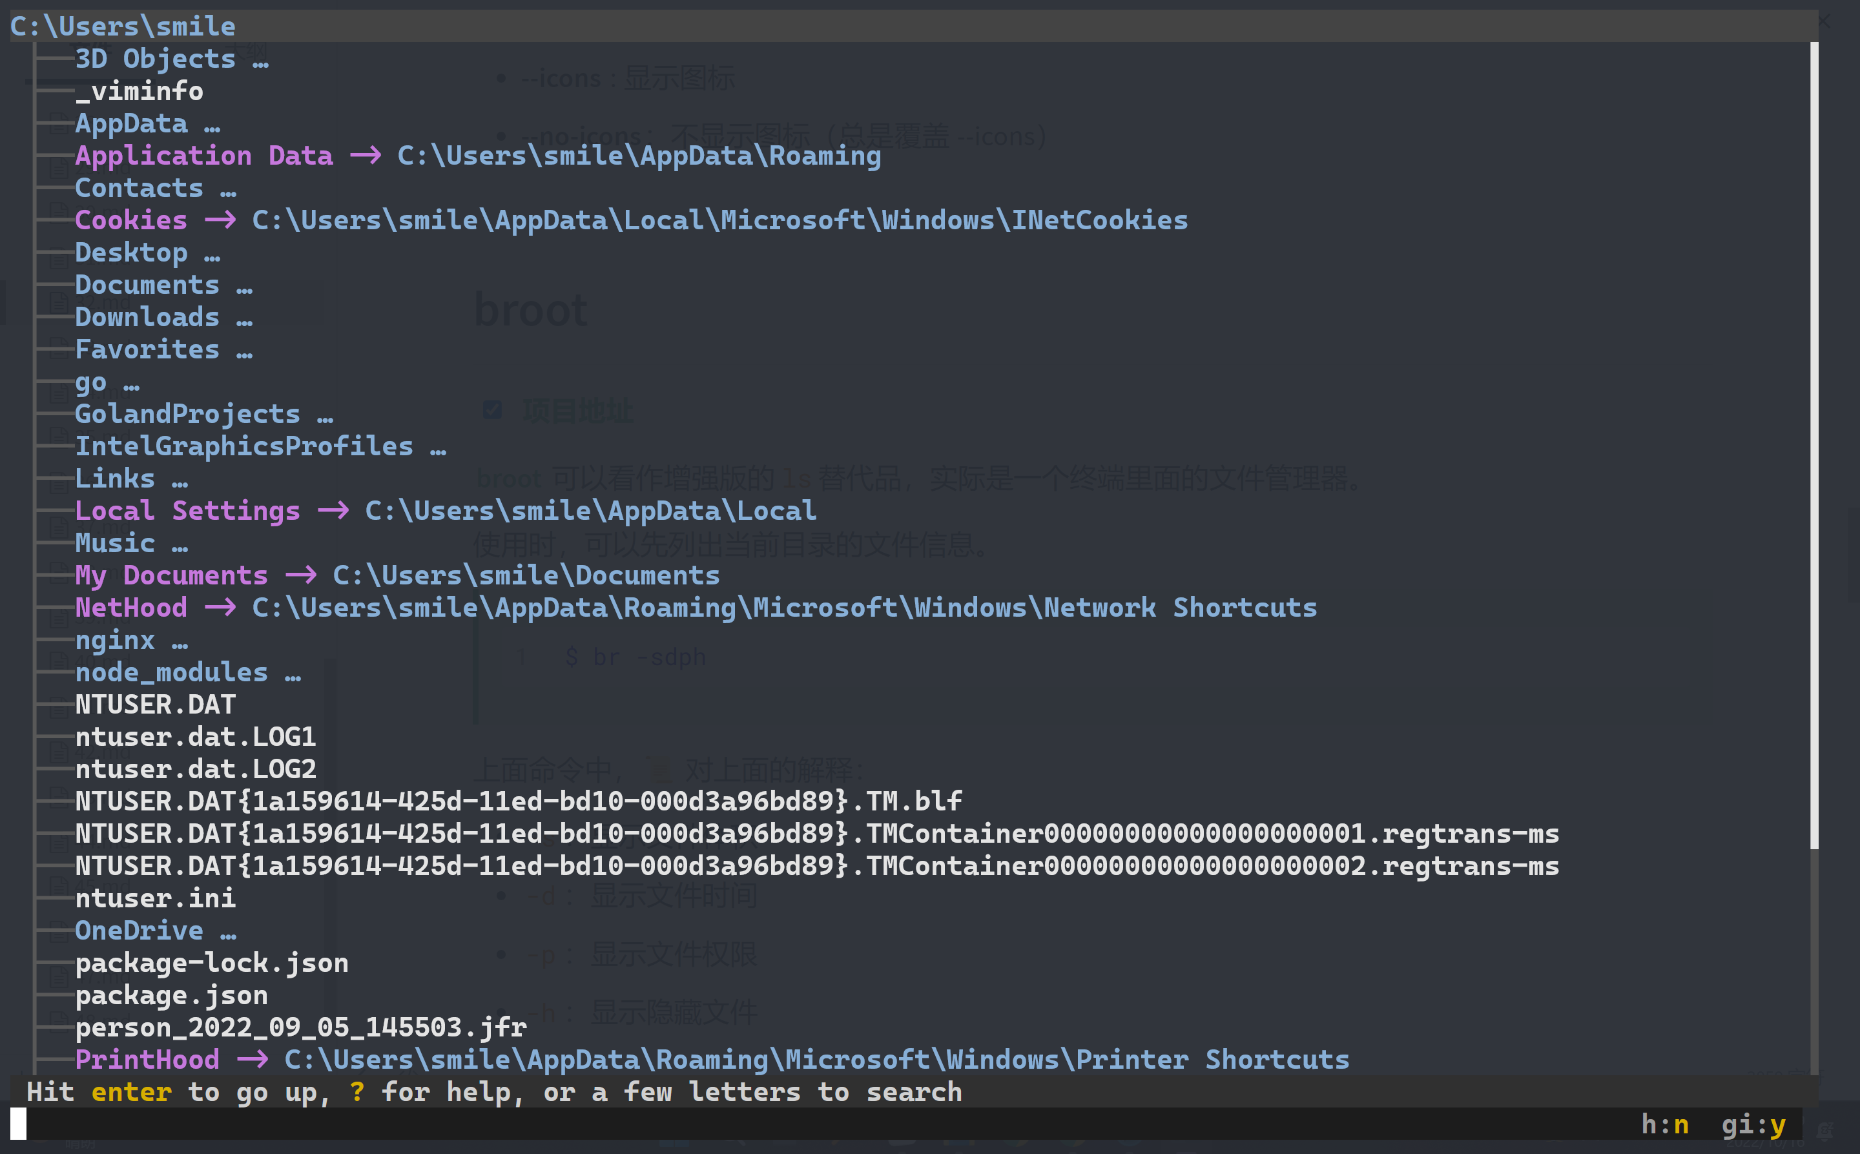This screenshot has height=1154, width=1860.
Task: Select the TMContainer...0002.regtrans-ms file
Action: [818, 866]
